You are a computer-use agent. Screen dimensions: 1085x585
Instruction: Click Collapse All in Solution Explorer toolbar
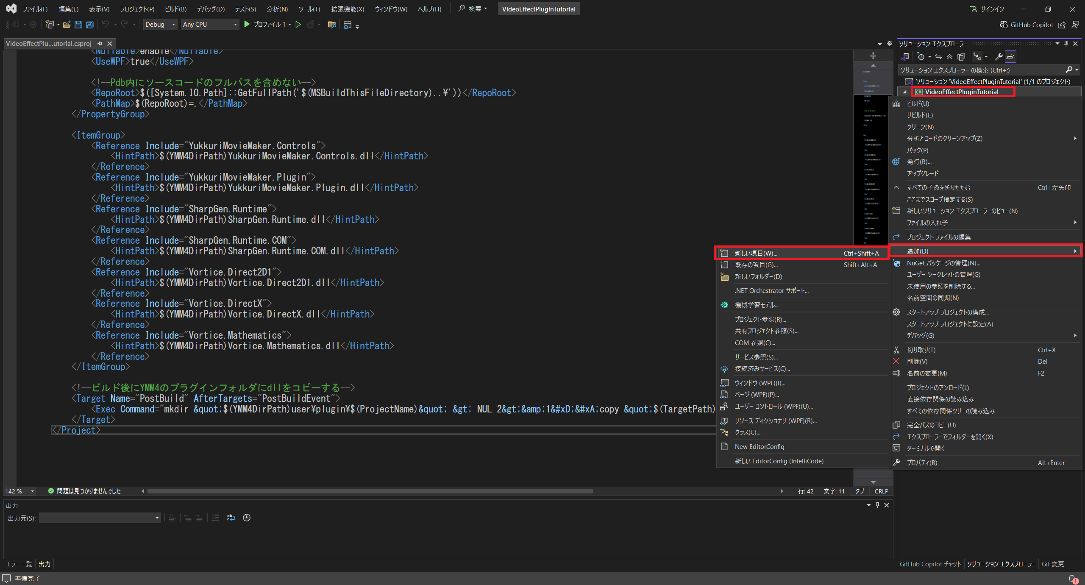pyautogui.click(x=950, y=57)
